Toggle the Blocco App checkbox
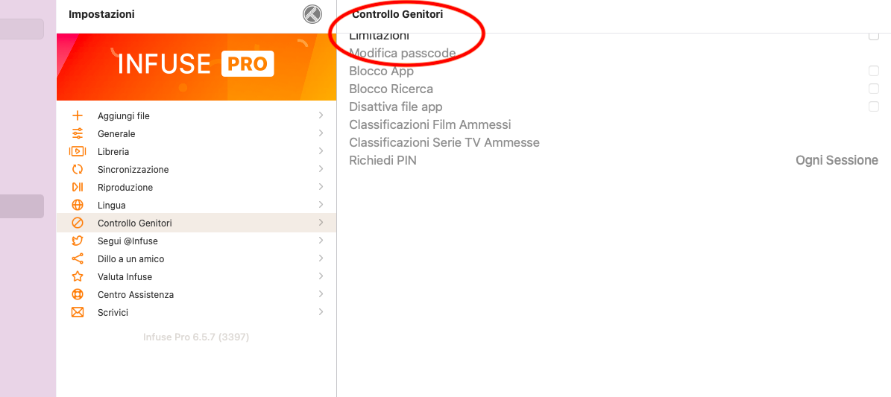Image resolution: width=891 pixels, height=397 pixels. pyautogui.click(x=873, y=71)
